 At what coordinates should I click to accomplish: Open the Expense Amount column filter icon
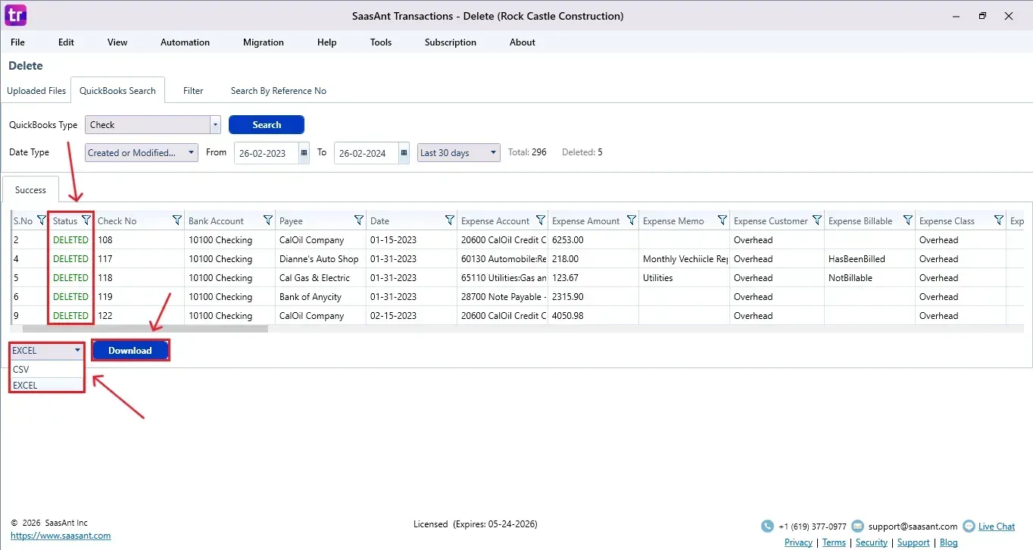click(x=632, y=220)
